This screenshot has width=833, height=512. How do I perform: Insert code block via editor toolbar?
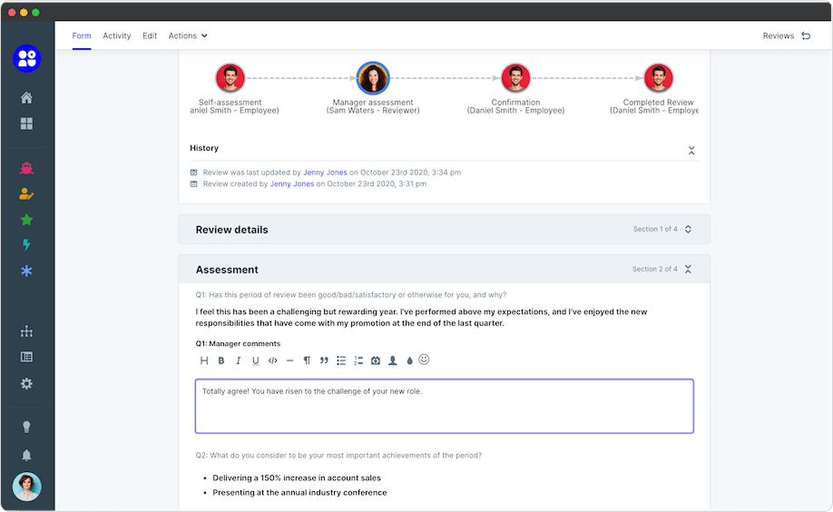pyautogui.click(x=272, y=360)
